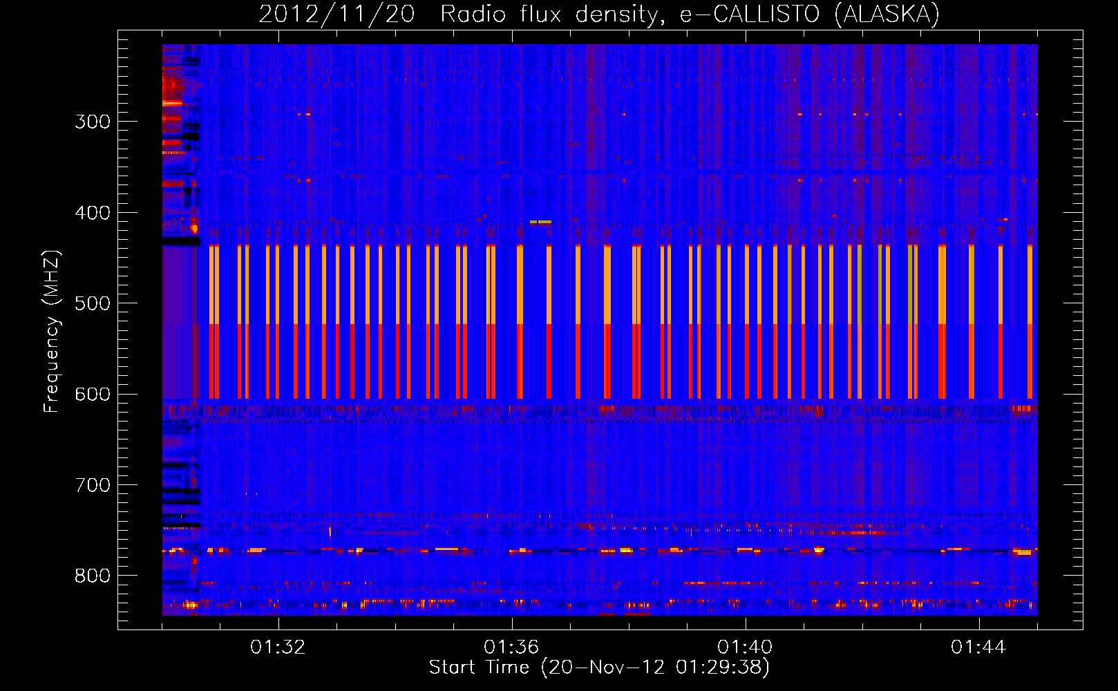Click the 800 frequency tick label

pyautogui.click(x=93, y=576)
